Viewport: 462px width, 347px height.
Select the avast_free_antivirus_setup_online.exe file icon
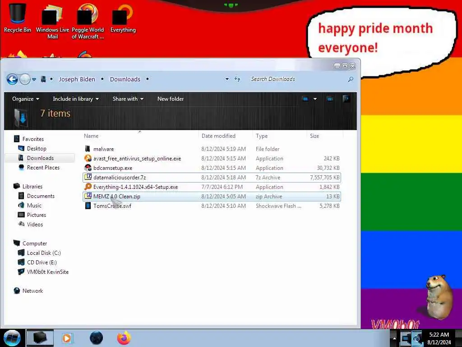[88, 158]
